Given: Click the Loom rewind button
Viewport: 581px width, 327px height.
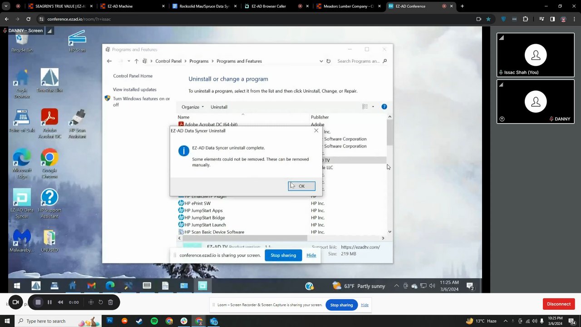Looking at the screenshot, I should pyautogui.click(x=60, y=302).
